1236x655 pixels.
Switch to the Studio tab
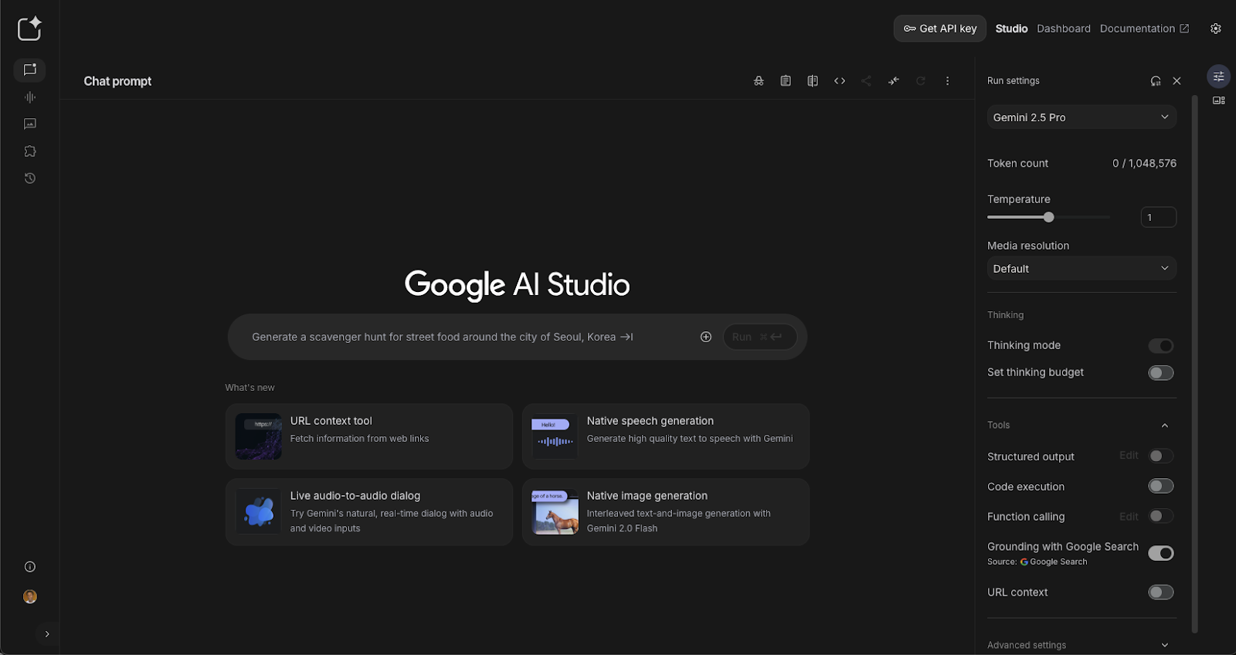click(1011, 29)
